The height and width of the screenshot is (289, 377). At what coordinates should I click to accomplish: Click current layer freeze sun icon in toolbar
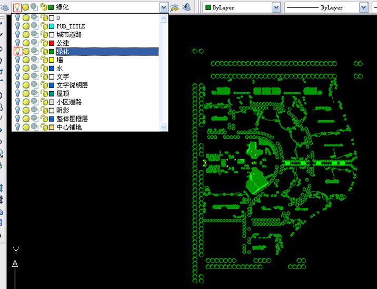[26, 7]
